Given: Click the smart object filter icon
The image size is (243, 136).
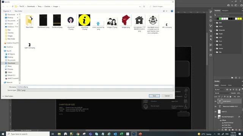Looking at the screenshot, I should (x=240, y=90).
